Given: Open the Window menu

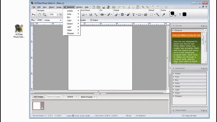Looking at the screenshot, I should point(79,7).
